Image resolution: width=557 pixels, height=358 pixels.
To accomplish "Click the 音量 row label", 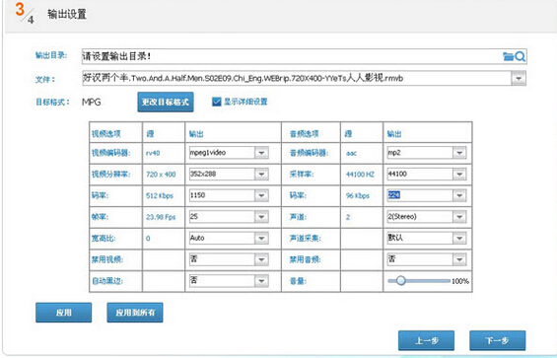I will (x=298, y=281).
